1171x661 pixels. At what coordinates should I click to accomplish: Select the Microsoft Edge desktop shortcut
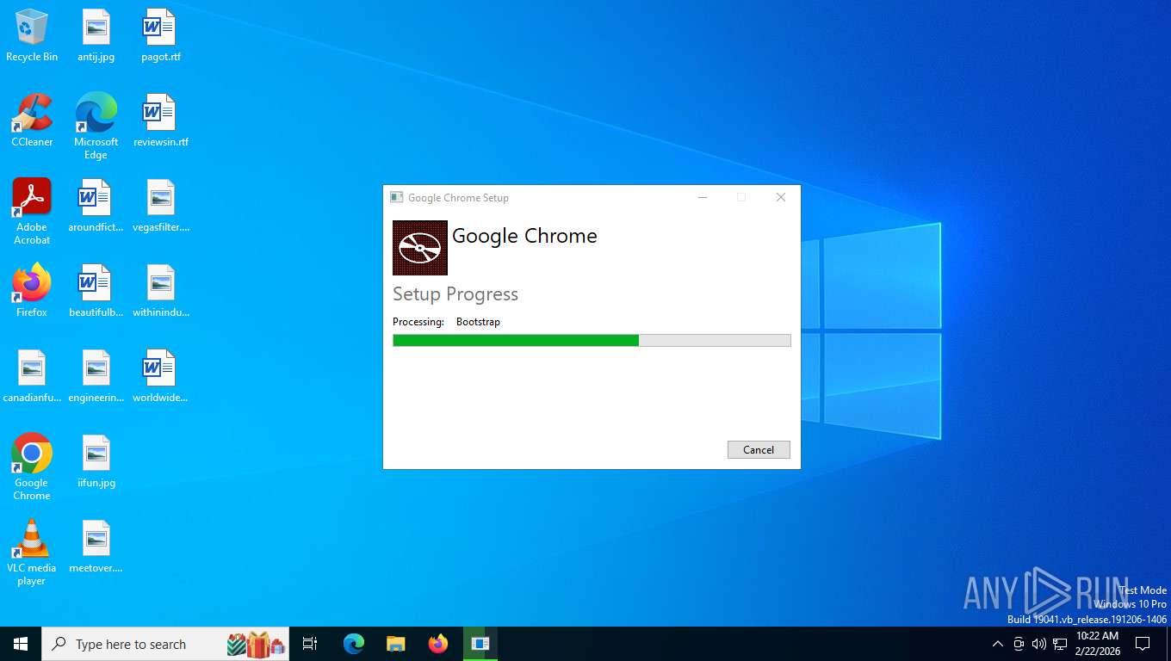click(96, 127)
